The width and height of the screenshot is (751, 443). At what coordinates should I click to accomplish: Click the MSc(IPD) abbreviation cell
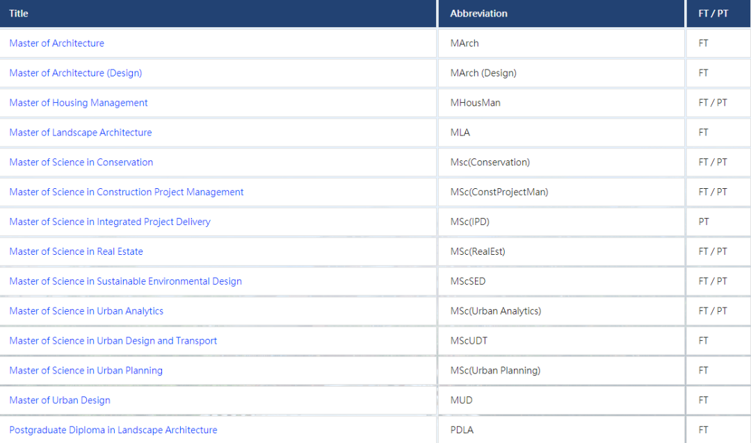coord(470,222)
